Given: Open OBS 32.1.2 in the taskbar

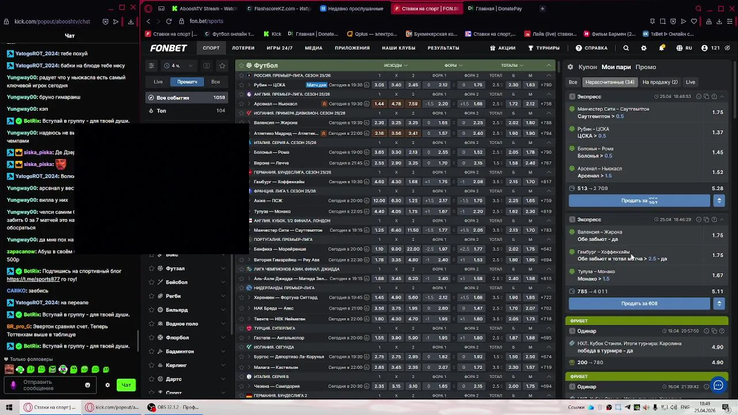Looking at the screenshot, I should [173, 407].
